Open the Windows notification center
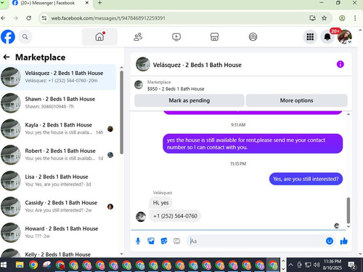The image size is (363, 272). pyautogui.click(x=351, y=265)
